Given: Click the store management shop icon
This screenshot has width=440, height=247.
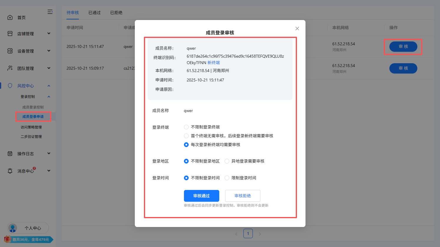Looking at the screenshot, I should tap(10, 34).
